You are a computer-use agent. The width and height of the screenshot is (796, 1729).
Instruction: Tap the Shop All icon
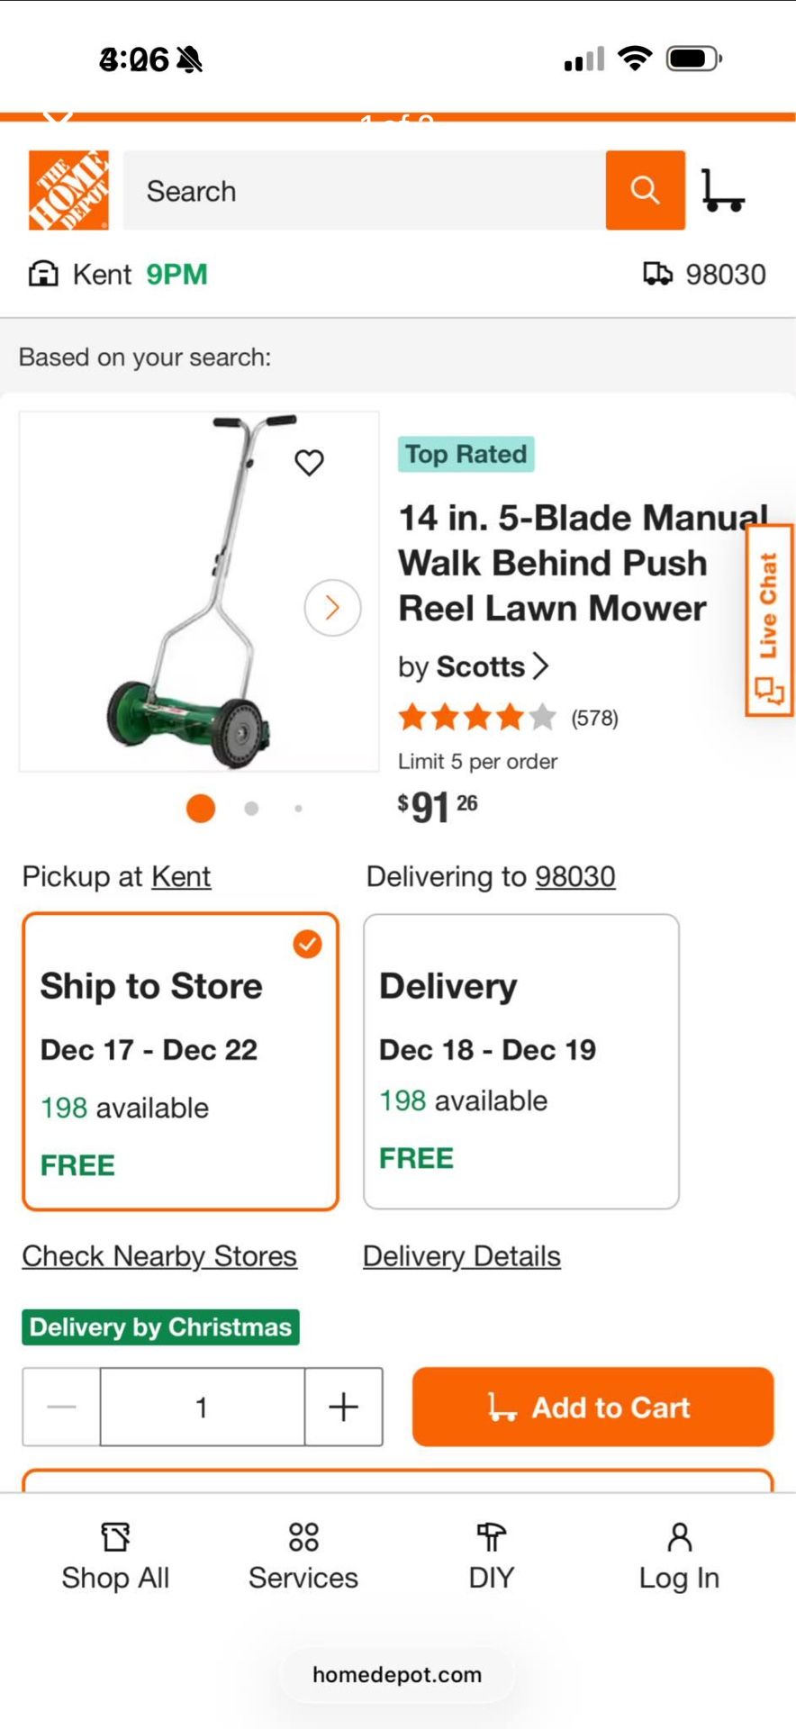(x=115, y=1552)
